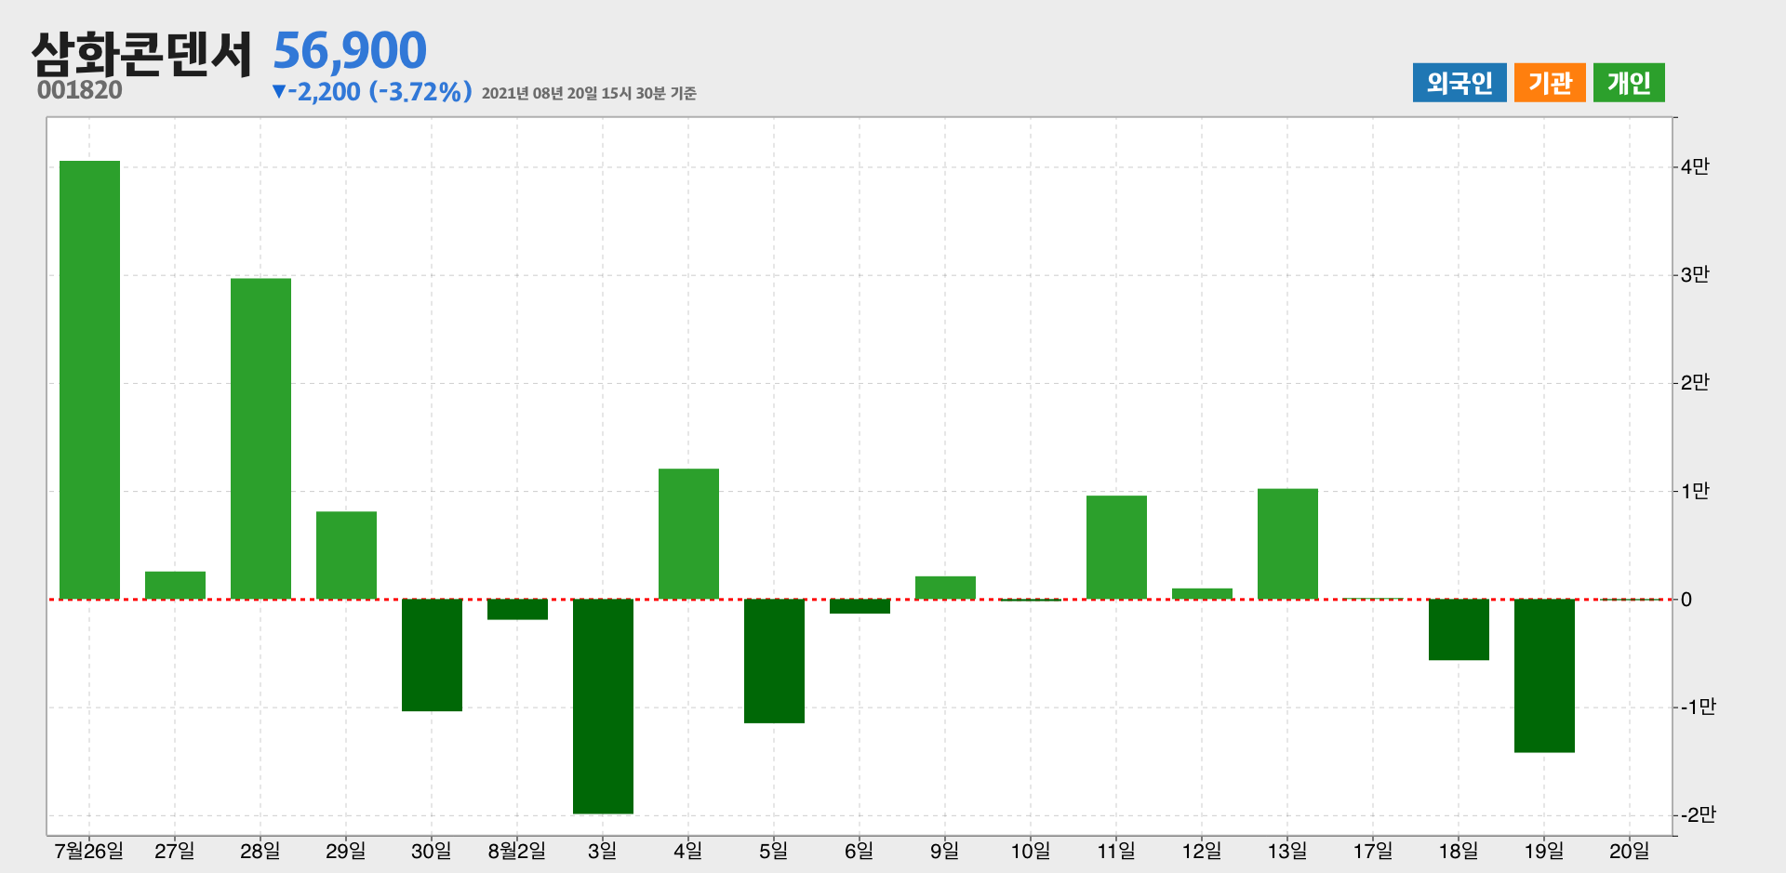
Task: Click the x-axis label 29일
Action: [x=346, y=851]
